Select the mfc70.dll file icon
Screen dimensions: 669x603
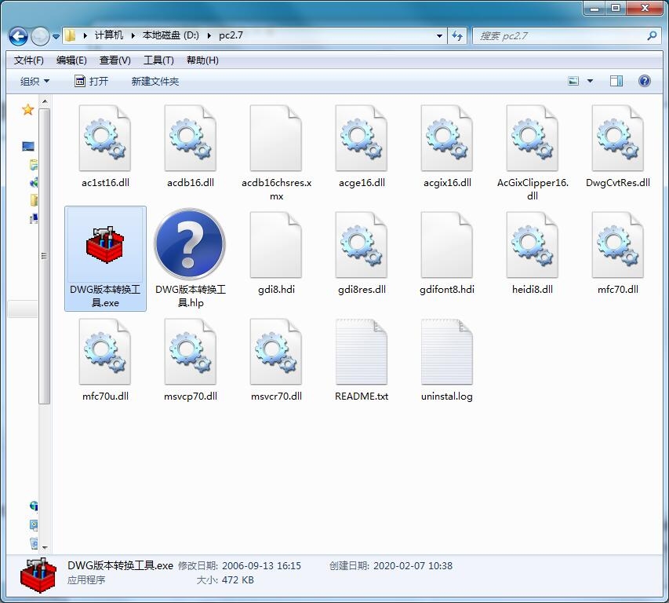tap(618, 245)
